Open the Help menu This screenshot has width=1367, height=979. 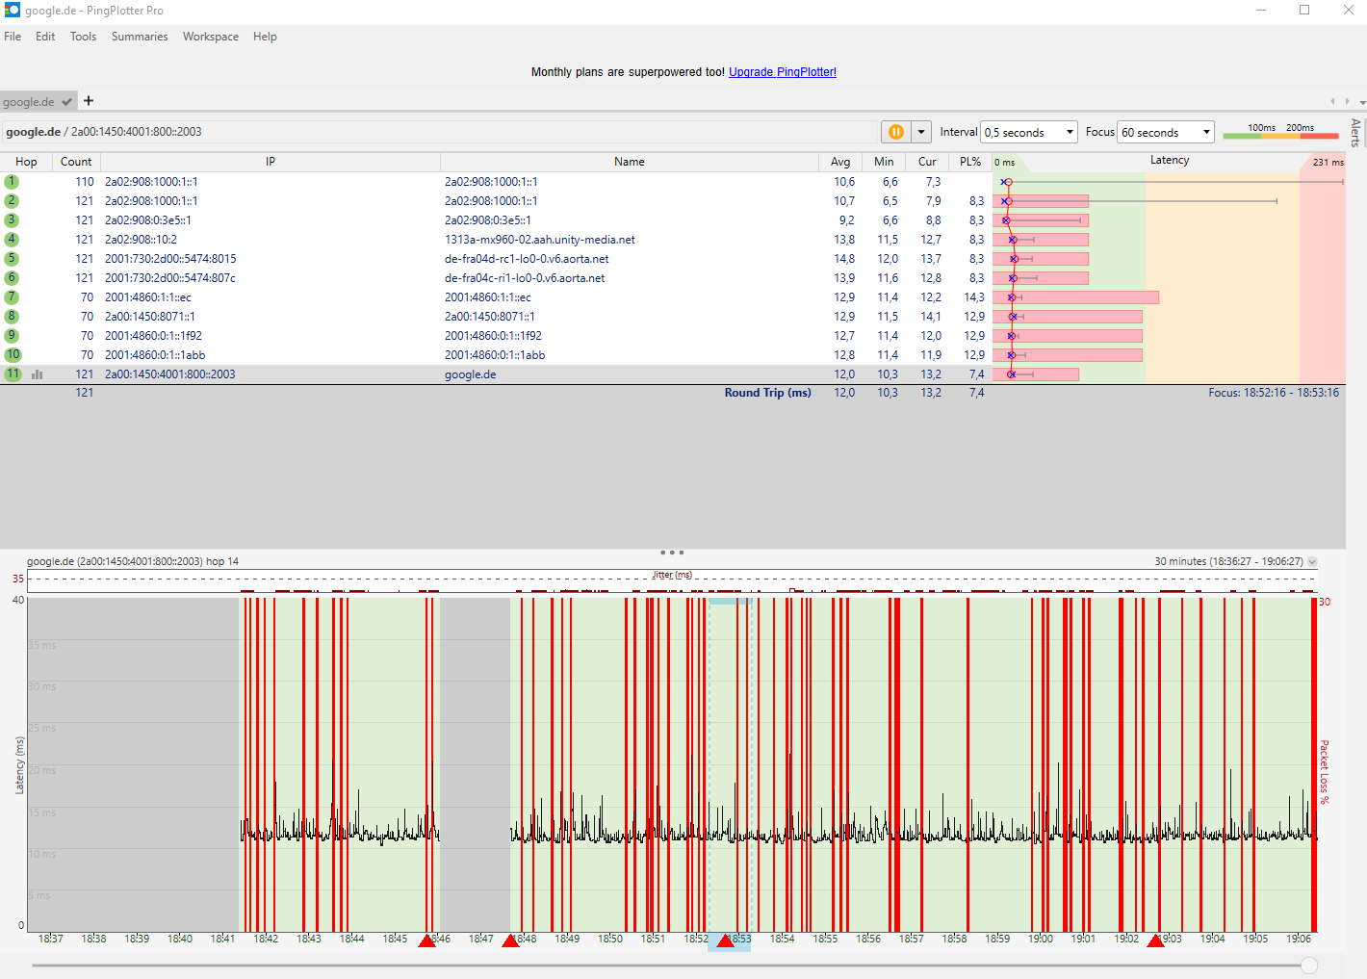[265, 37]
